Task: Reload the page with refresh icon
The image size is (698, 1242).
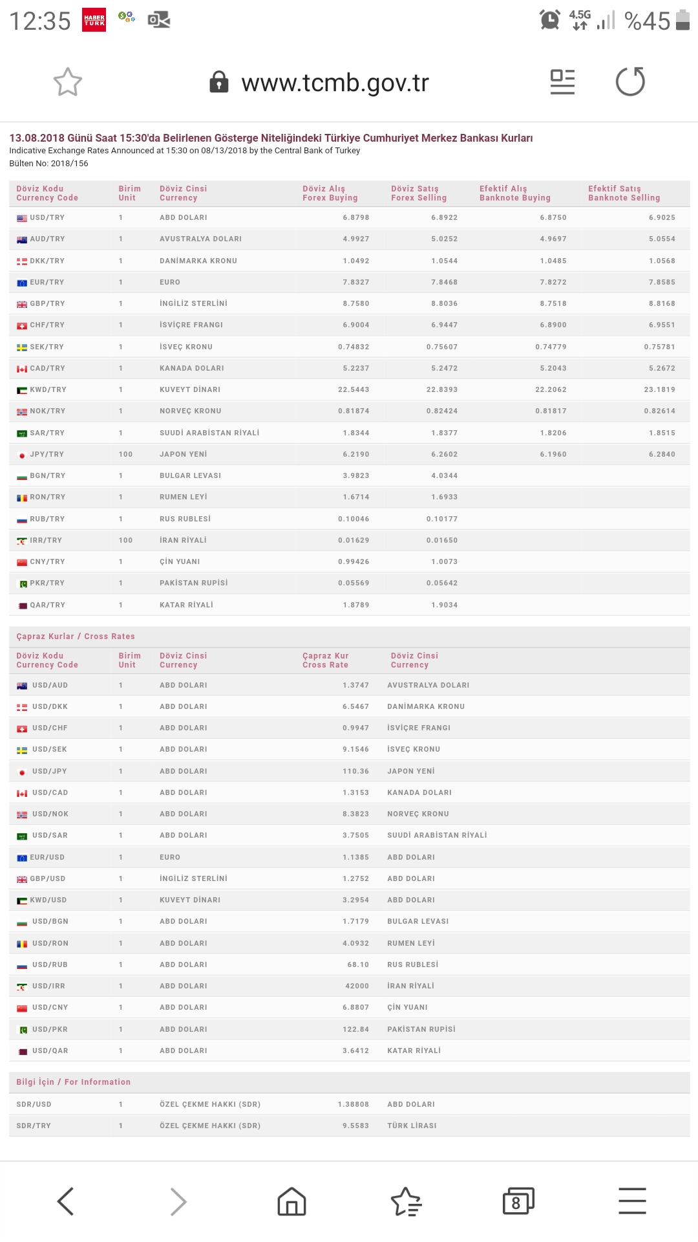Action: pyautogui.click(x=630, y=82)
